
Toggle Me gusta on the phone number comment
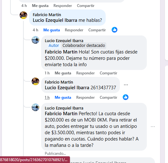tap(63, 97)
